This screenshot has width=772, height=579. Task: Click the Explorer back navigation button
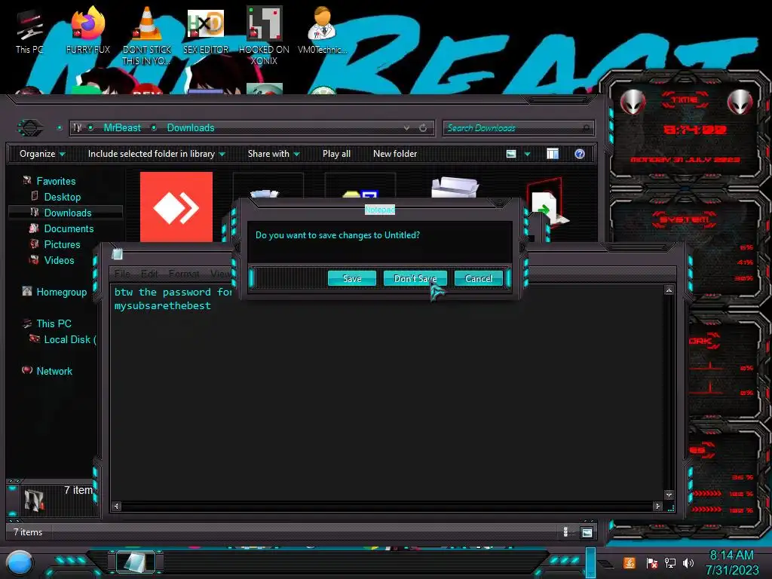click(x=30, y=128)
